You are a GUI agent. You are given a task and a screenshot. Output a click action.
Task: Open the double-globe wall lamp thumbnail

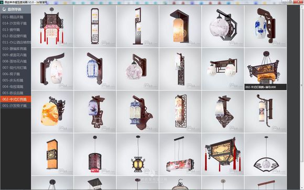(223, 69)
